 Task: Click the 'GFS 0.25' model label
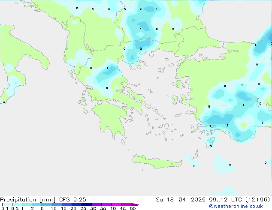73,200
